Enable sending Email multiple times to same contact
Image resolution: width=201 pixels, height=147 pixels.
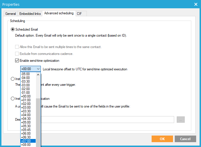[17, 47]
